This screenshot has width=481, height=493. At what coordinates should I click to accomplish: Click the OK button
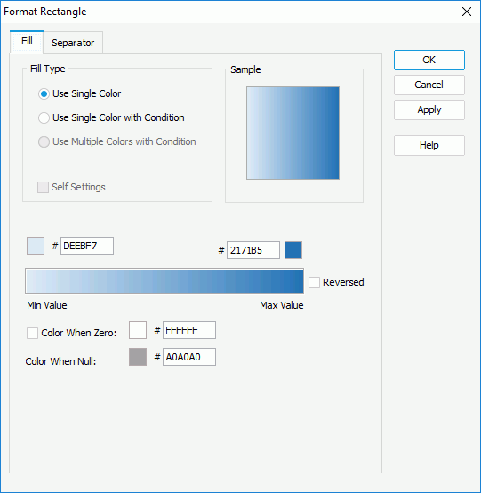tap(429, 60)
